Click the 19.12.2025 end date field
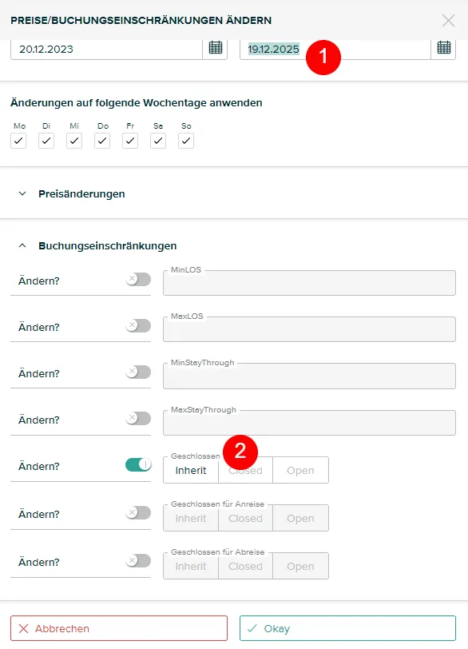 tap(335, 50)
